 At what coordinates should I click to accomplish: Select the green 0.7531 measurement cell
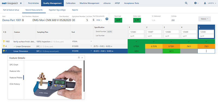[137, 46]
